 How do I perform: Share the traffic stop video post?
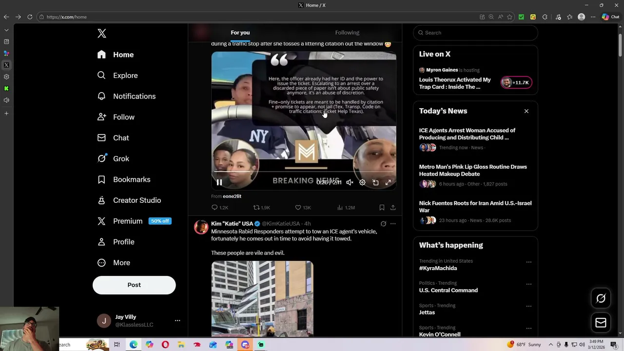point(393,208)
